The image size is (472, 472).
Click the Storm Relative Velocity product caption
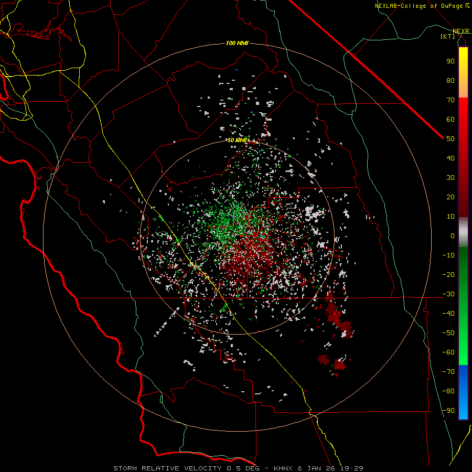pos(239,468)
